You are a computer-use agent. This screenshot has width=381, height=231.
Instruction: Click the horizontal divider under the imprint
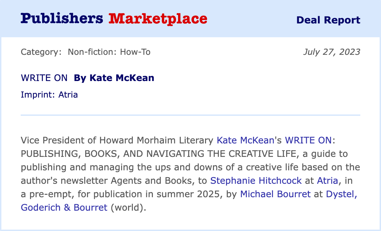click(190, 115)
